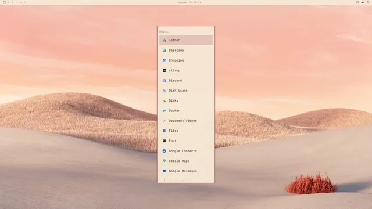Click the Chromium browser icon
This screenshot has width=372, height=209.
[x=164, y=60]
